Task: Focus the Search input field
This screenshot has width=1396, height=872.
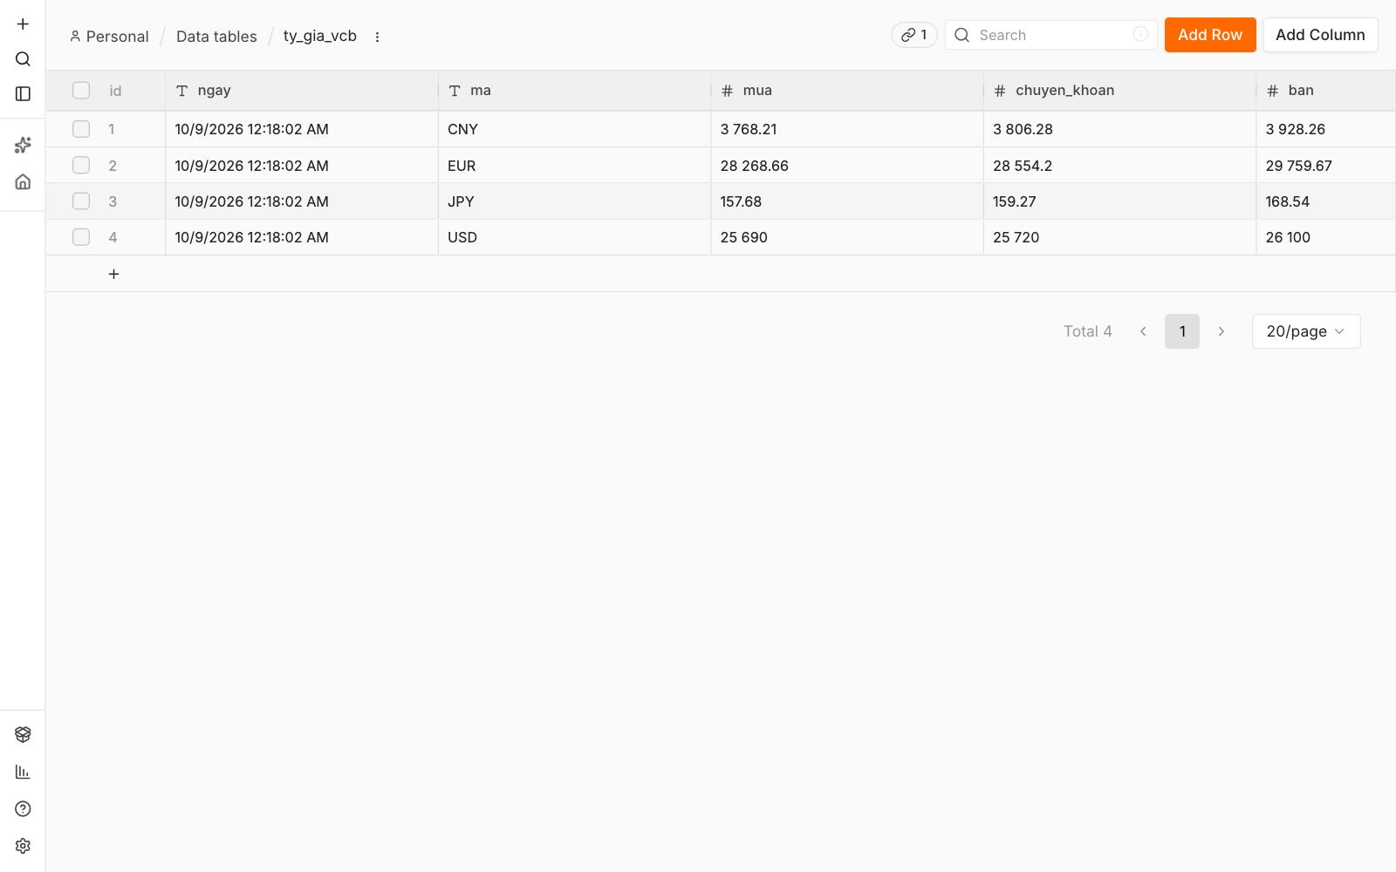Action: pyautogui.click(x=1051, y=35)
